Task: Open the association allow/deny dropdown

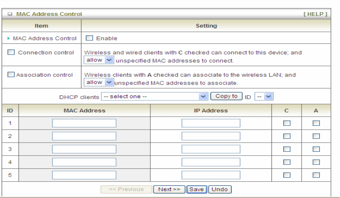Action: [x=99, y=83]
